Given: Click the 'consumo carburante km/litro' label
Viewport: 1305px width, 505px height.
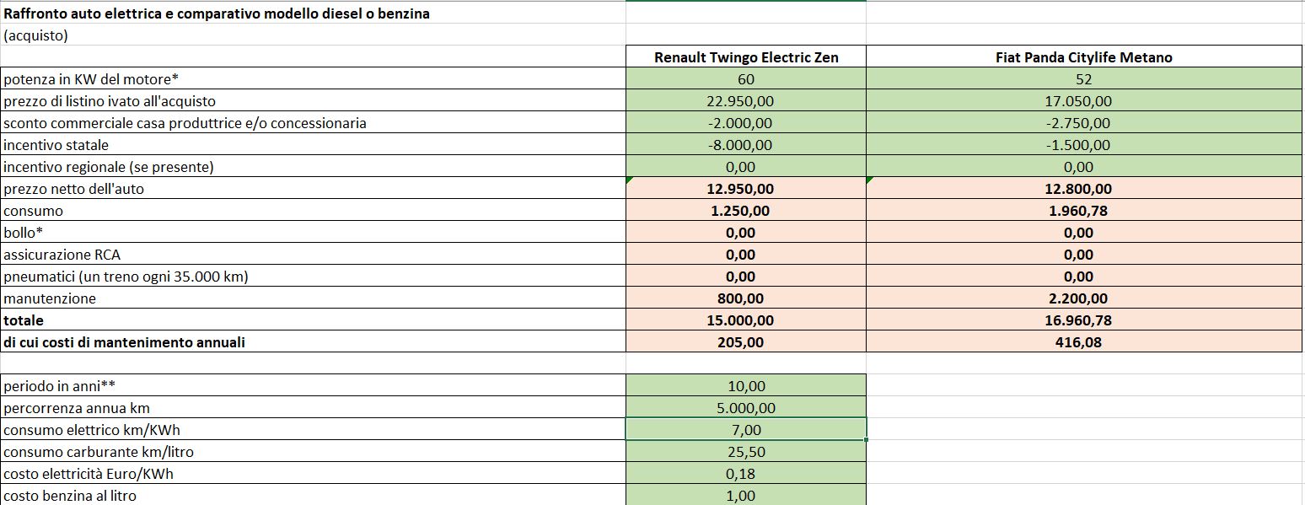Looking at the screenshot, I should coord(313,452).
